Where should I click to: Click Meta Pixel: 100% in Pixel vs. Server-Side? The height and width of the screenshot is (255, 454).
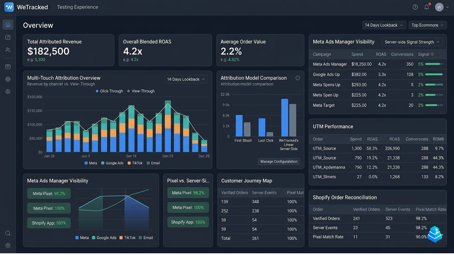[188, 207]
